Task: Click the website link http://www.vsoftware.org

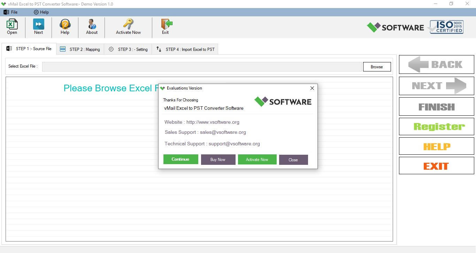Action: pos(213,122)
